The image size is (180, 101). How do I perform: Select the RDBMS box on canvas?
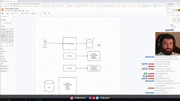point(69,56)
